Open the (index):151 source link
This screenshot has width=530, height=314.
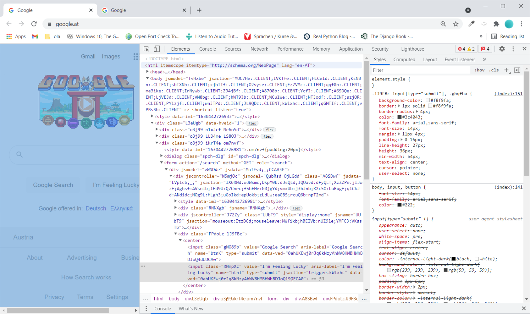508,94
